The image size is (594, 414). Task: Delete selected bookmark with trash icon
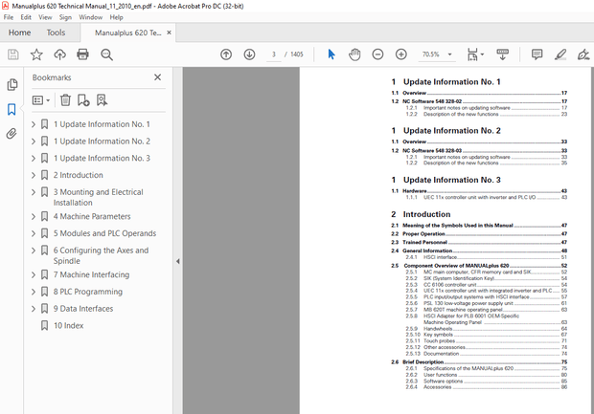pos(65,99)
